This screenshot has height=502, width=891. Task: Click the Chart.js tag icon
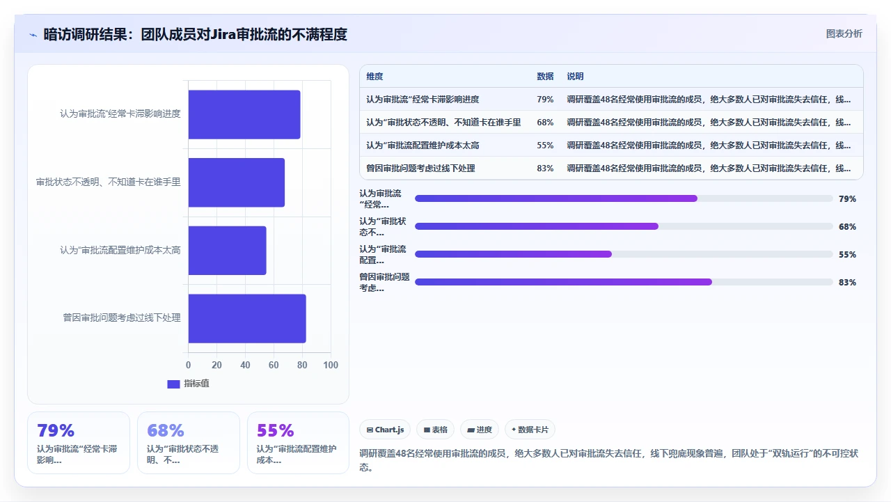370,430
